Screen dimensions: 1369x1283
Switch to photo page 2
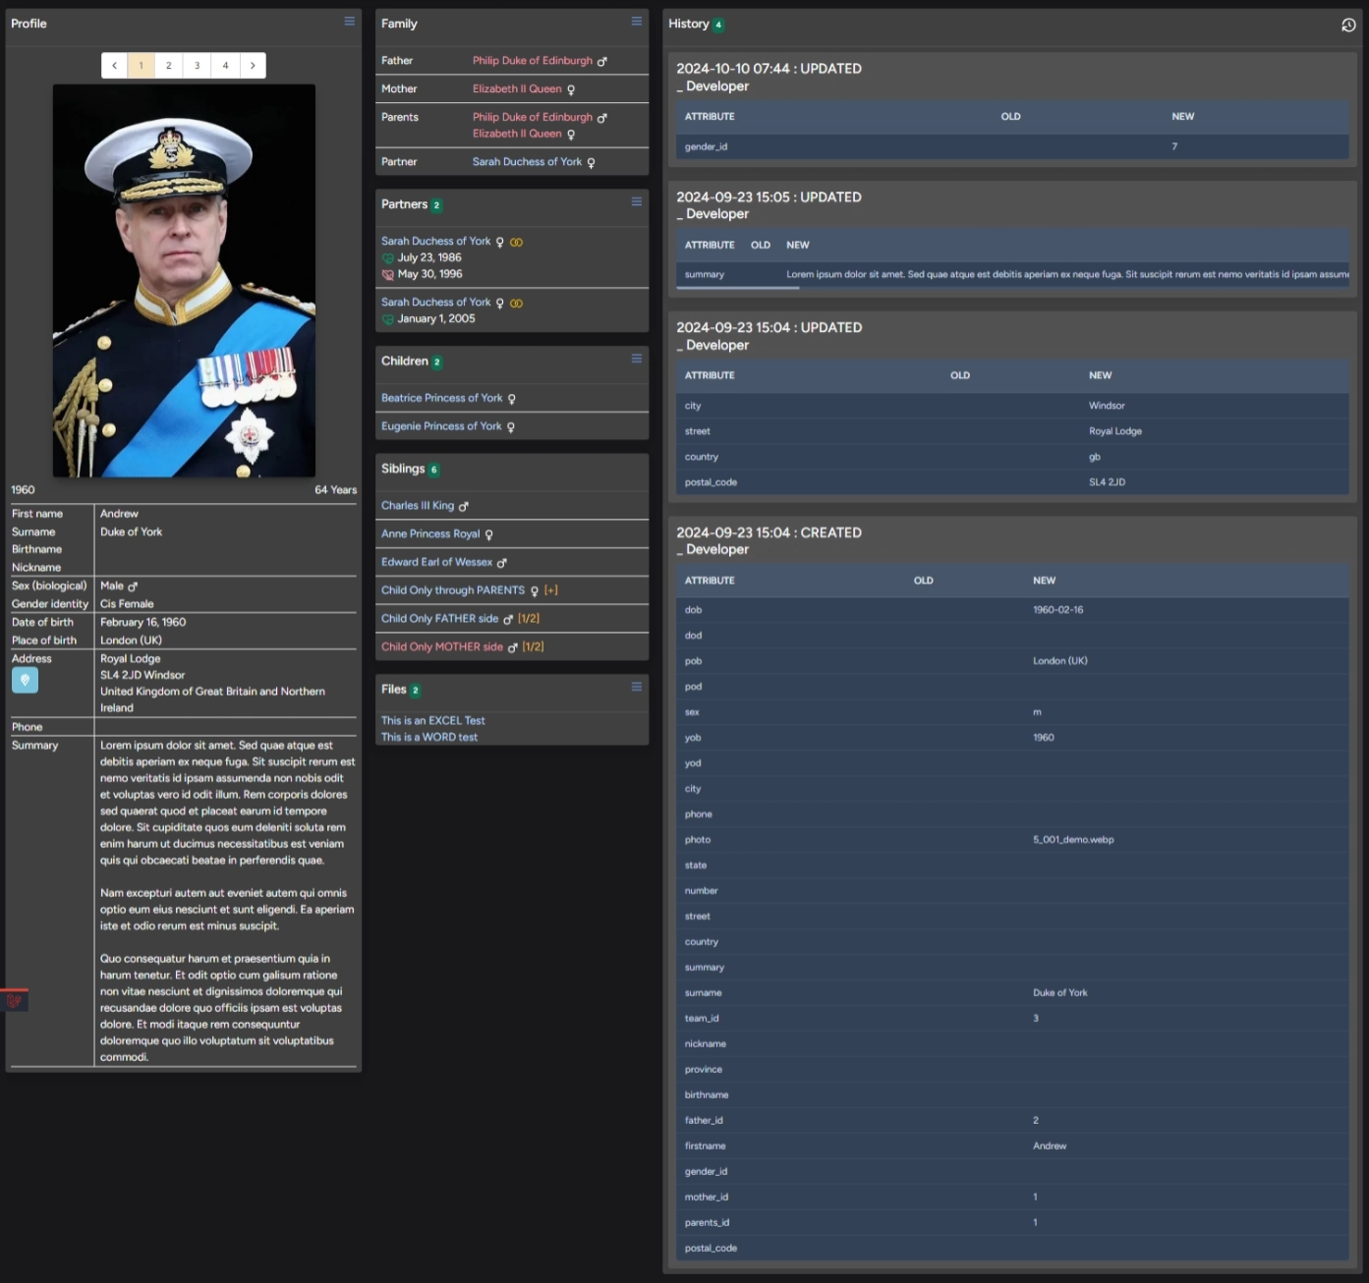[x=169, y=66]
